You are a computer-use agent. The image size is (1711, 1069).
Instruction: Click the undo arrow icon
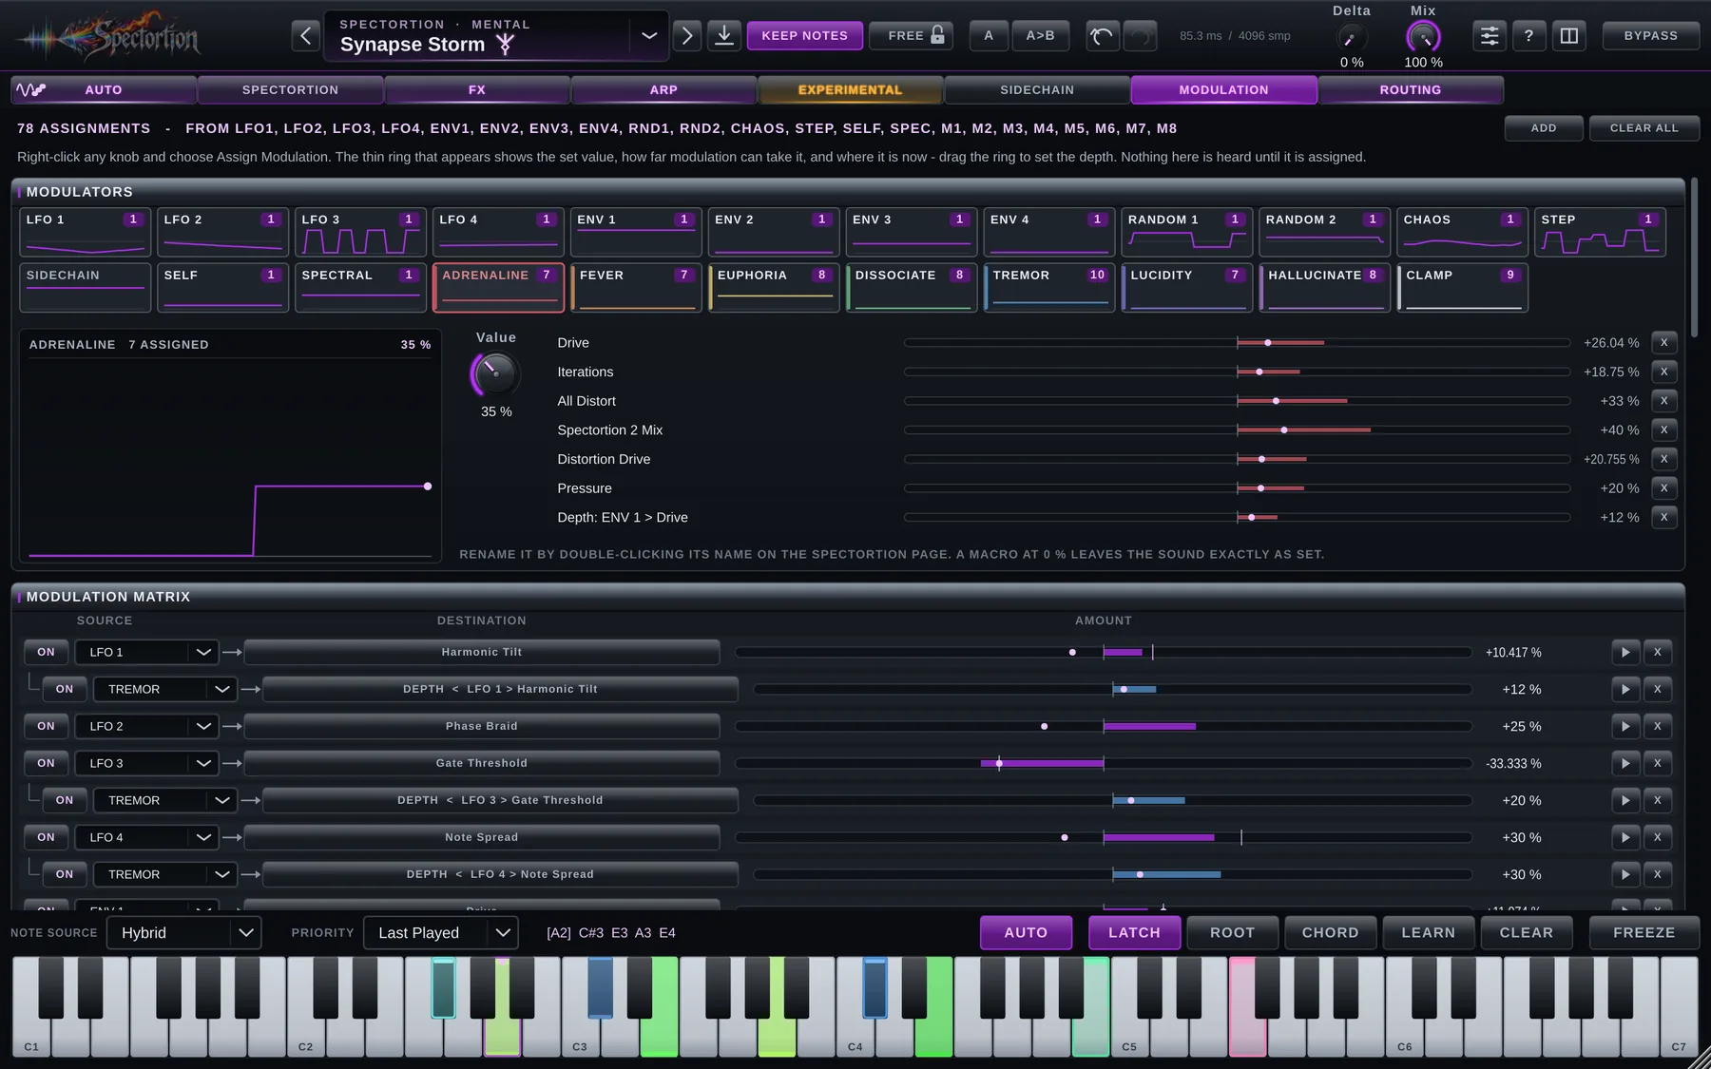click(1102, 36)
